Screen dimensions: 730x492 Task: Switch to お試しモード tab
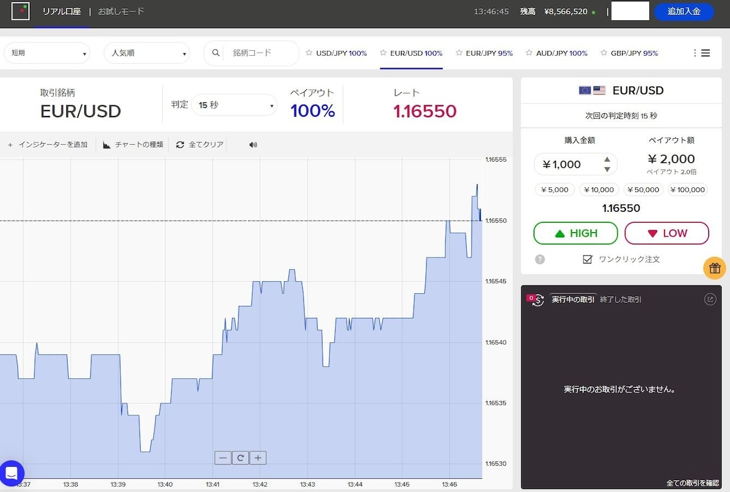tap(121, 11)
